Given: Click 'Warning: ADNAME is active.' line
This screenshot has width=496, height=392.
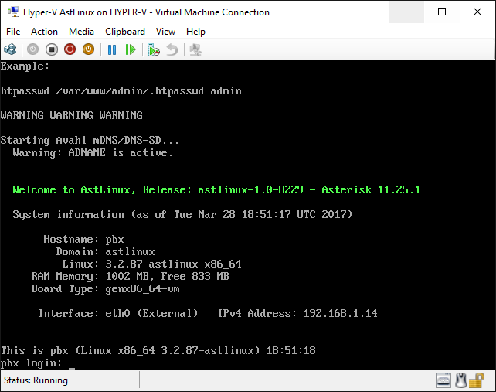Looking at the screenshot, I should pos(93,152).
